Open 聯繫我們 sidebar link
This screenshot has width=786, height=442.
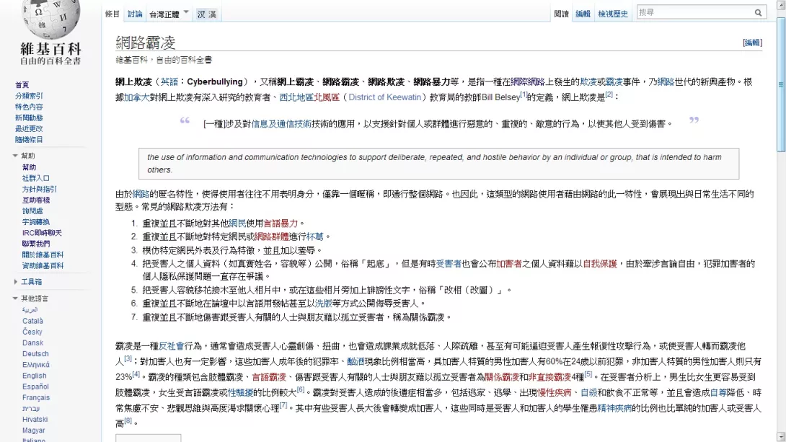pyautogui.click(x=36, y=244)
